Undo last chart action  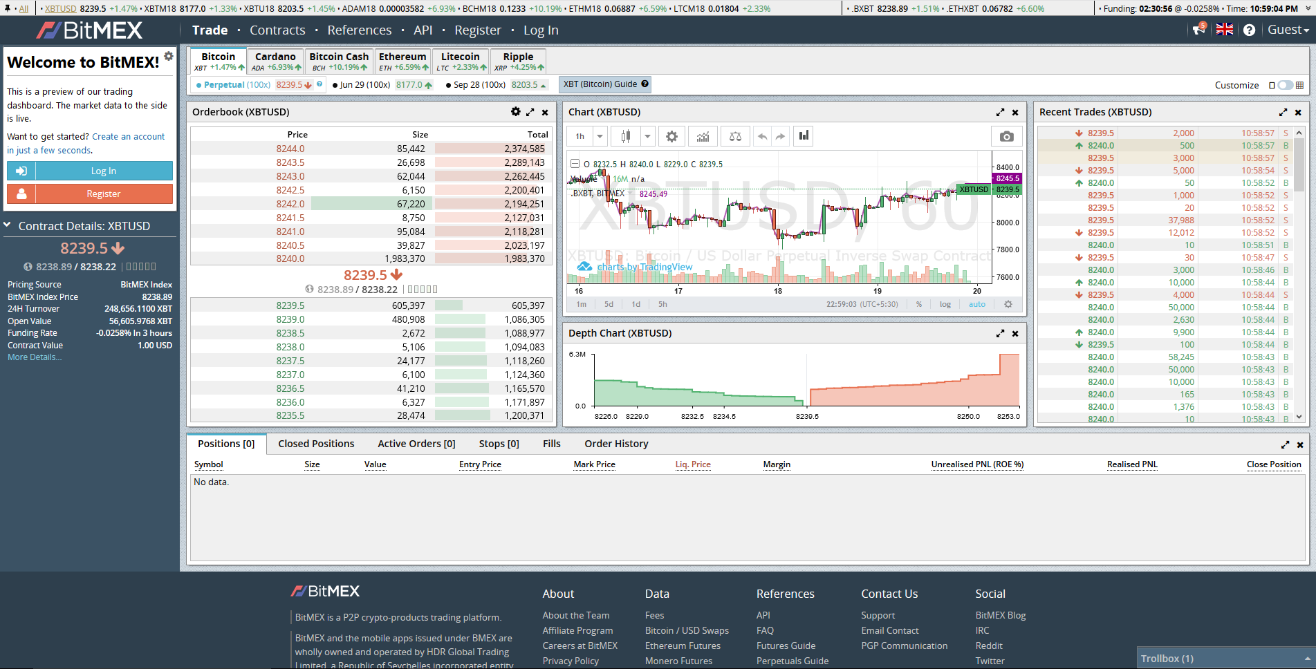tap(762, 136)
